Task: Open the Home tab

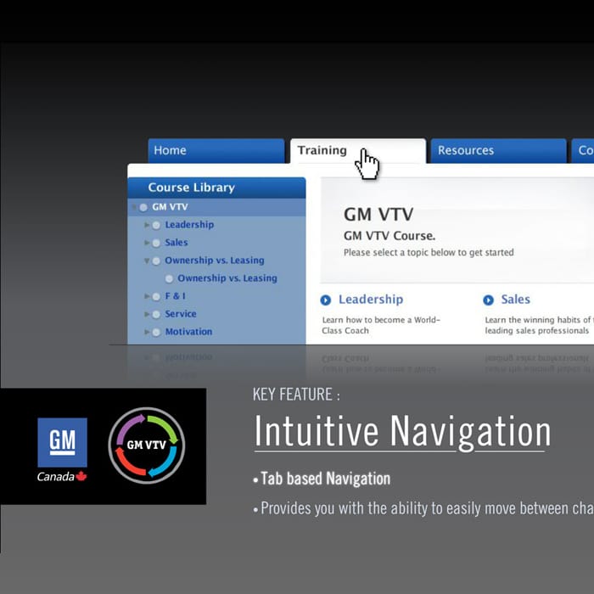Action: [x=216, y=151]
